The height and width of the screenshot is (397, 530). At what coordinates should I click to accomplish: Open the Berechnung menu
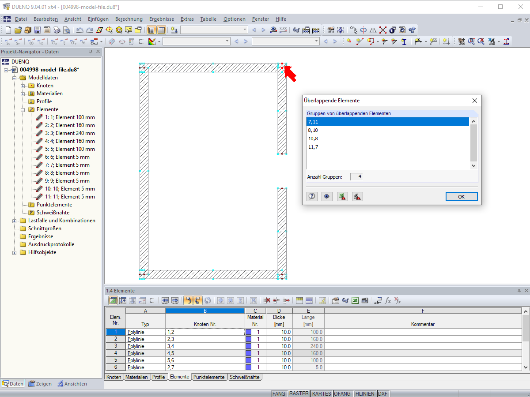tap(129, 19)
